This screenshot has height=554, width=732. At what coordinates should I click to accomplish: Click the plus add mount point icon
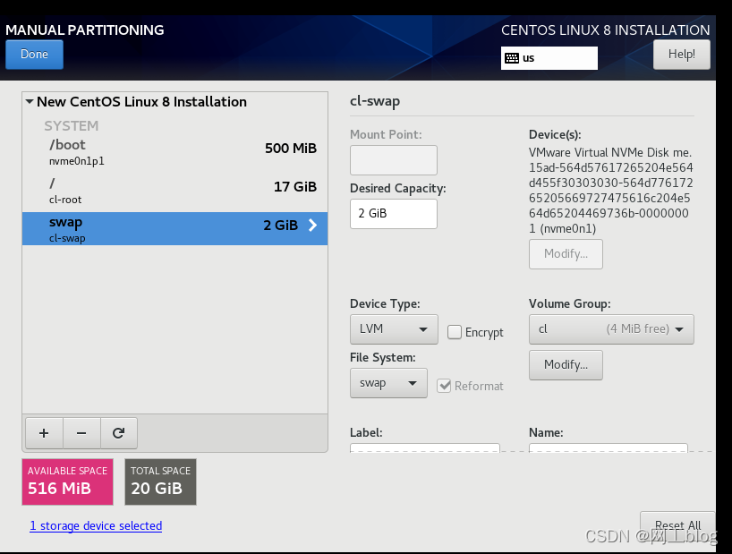click(x=44, y=433)
